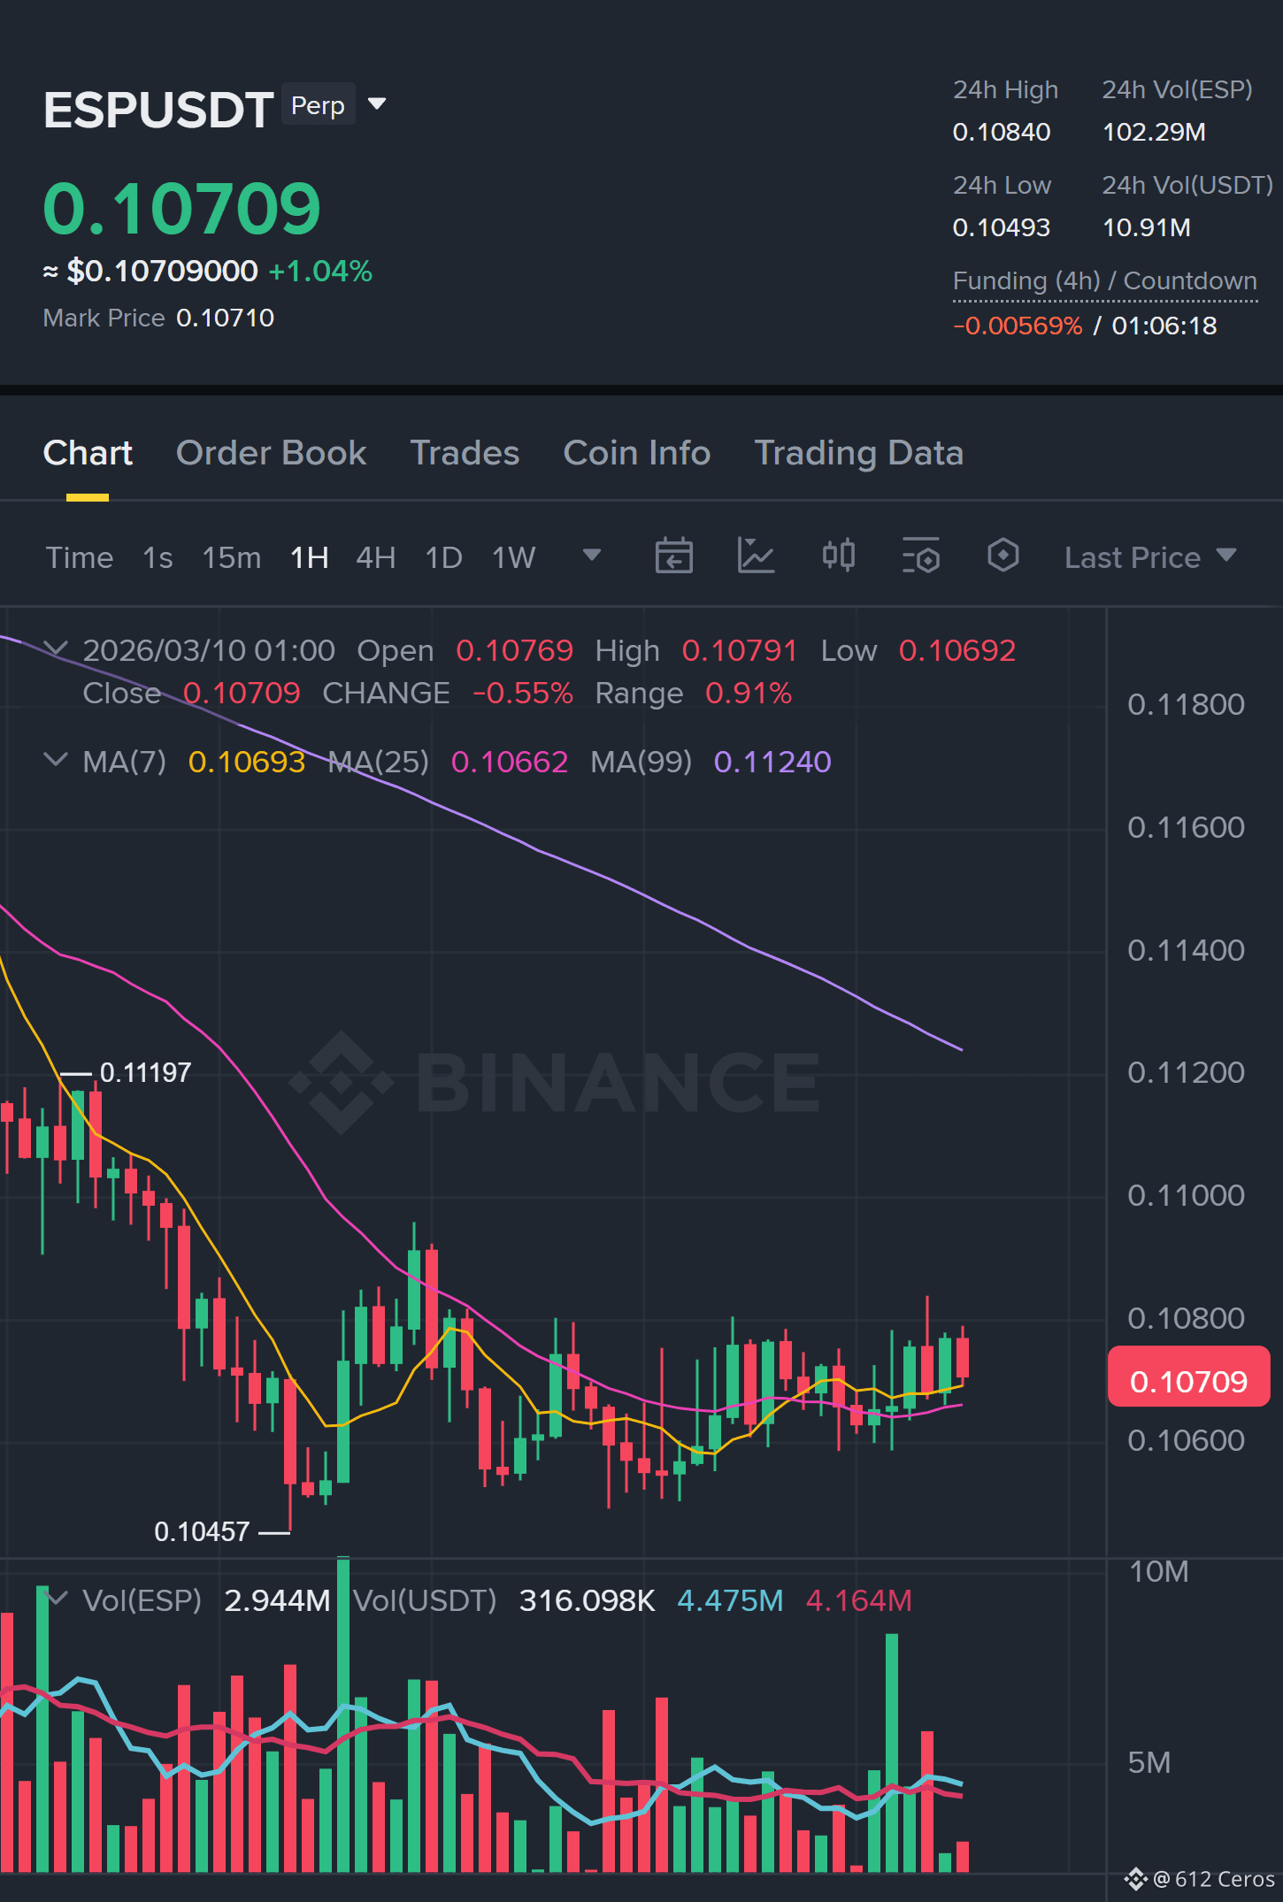Expand more time interval options arrow
1283x1902 pixels.
[x=592, y=556]
